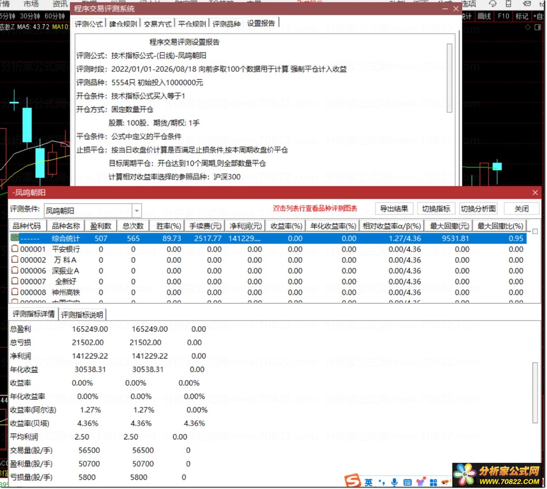Image resolution: width=547 pixels, height=489 pixels.
Task: Sort by the 手续费(元) column header
Action: pos(205,226)
